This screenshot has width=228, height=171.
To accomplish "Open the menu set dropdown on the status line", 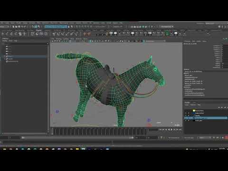I will tap(4, 27).
